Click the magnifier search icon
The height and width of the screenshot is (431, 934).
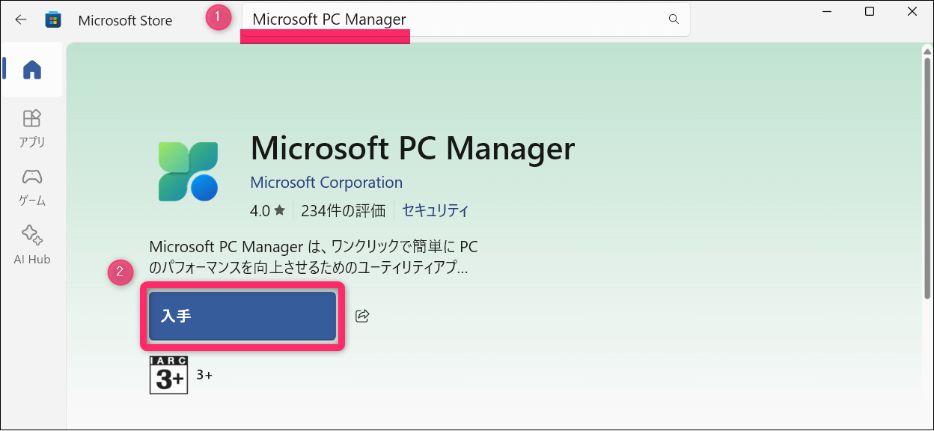(673, 19)
